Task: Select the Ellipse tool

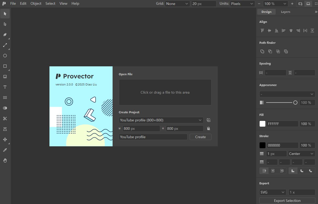Action: (x=5, y=56)
